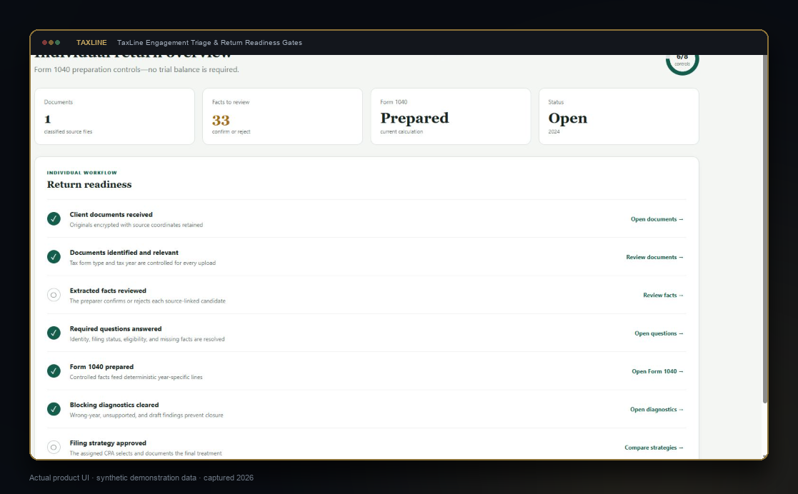Click the check icon for Documents identified and relevant
798x494 pixels.
click(54, 257)
